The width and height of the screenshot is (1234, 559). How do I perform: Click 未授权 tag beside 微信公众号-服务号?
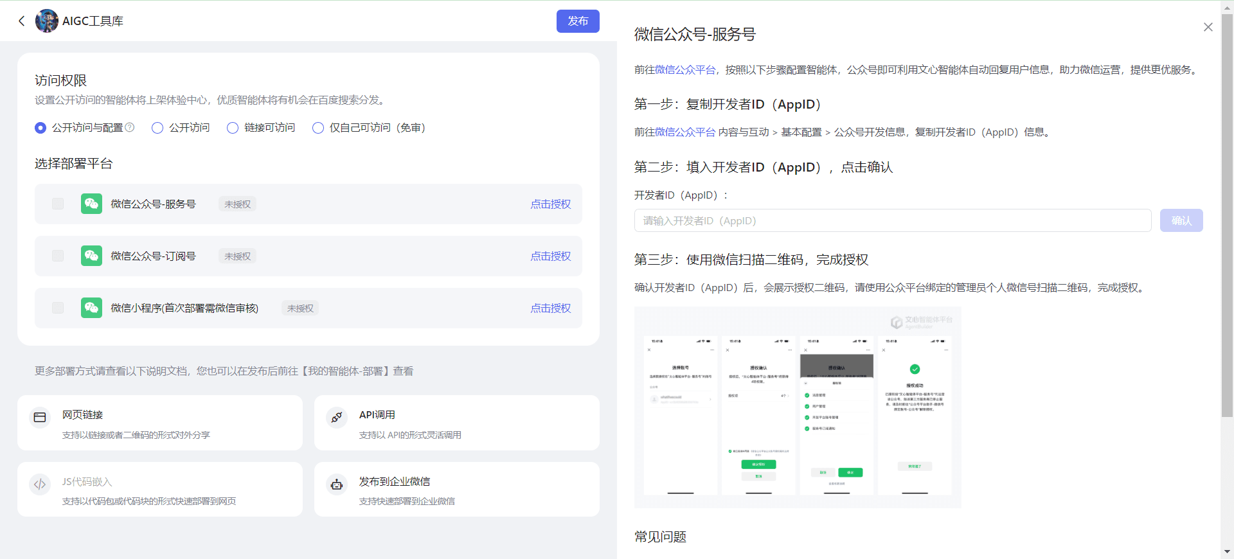pos(237,204)
